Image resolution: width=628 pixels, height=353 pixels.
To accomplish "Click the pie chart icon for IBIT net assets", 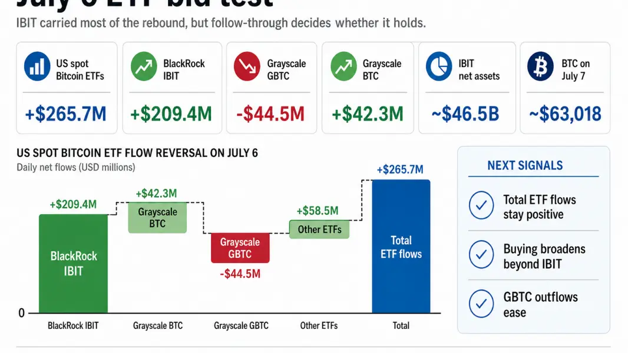I will pyautogui.click(x=439, y=66).
